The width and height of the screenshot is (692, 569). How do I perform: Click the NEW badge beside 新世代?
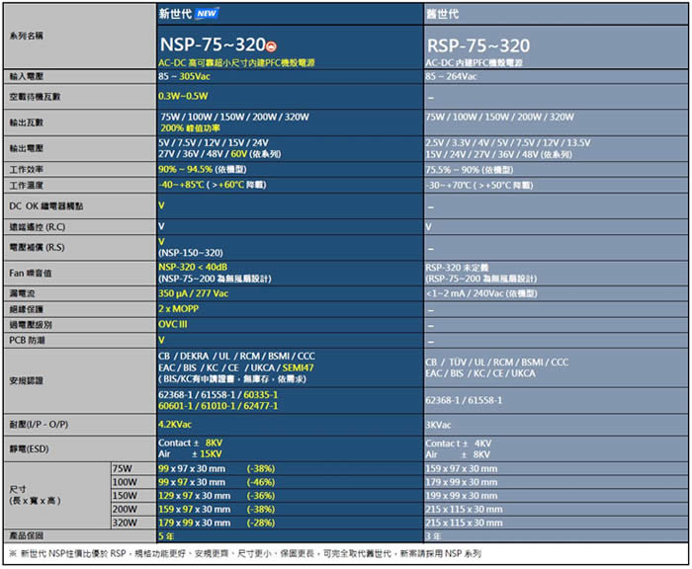tap(206, 15)
